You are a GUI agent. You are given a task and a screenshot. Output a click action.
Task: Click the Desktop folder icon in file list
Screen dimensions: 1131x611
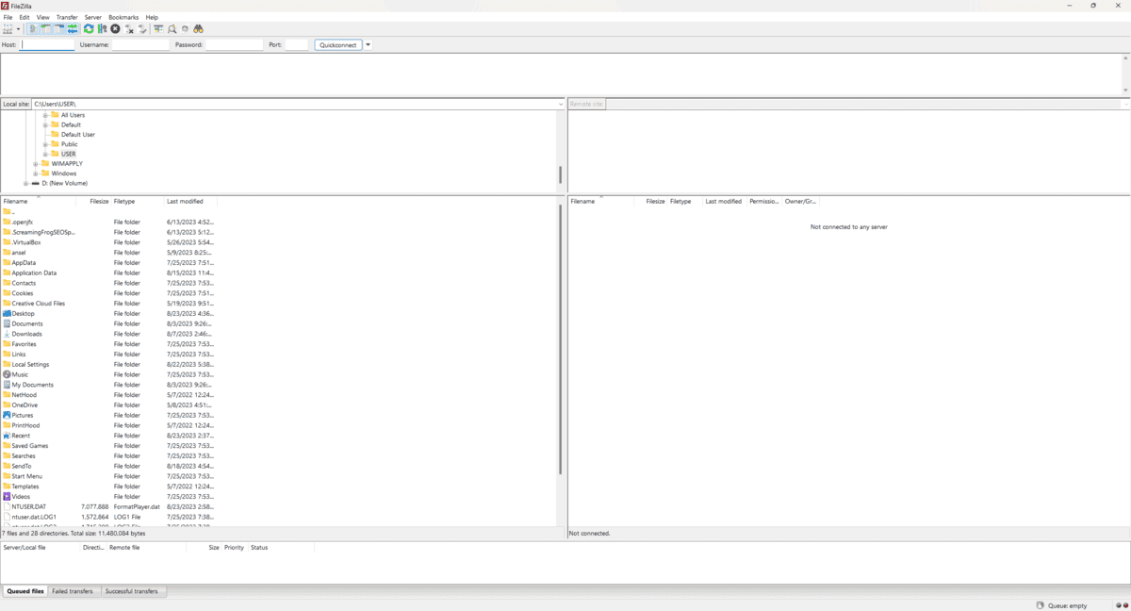pos(7,313)
